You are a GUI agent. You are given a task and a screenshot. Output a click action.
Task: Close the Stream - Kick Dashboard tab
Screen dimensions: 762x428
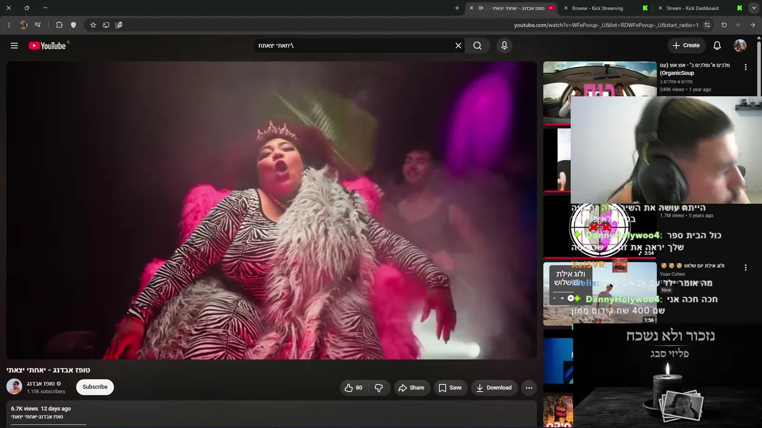click(660, 8)
